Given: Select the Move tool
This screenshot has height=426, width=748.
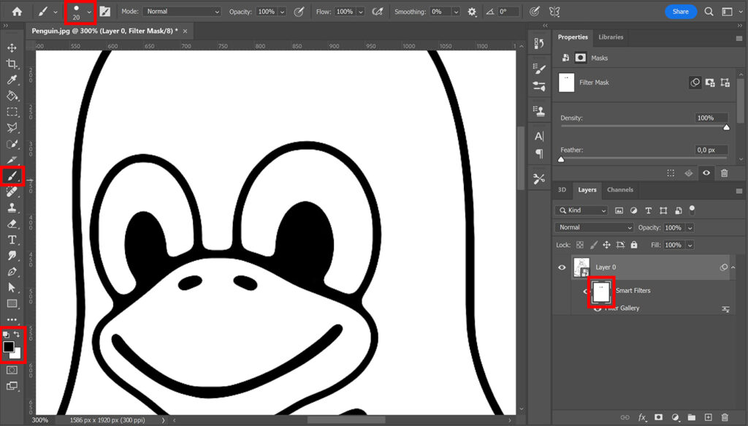Looking at the screenshot, I should point(12,47).
